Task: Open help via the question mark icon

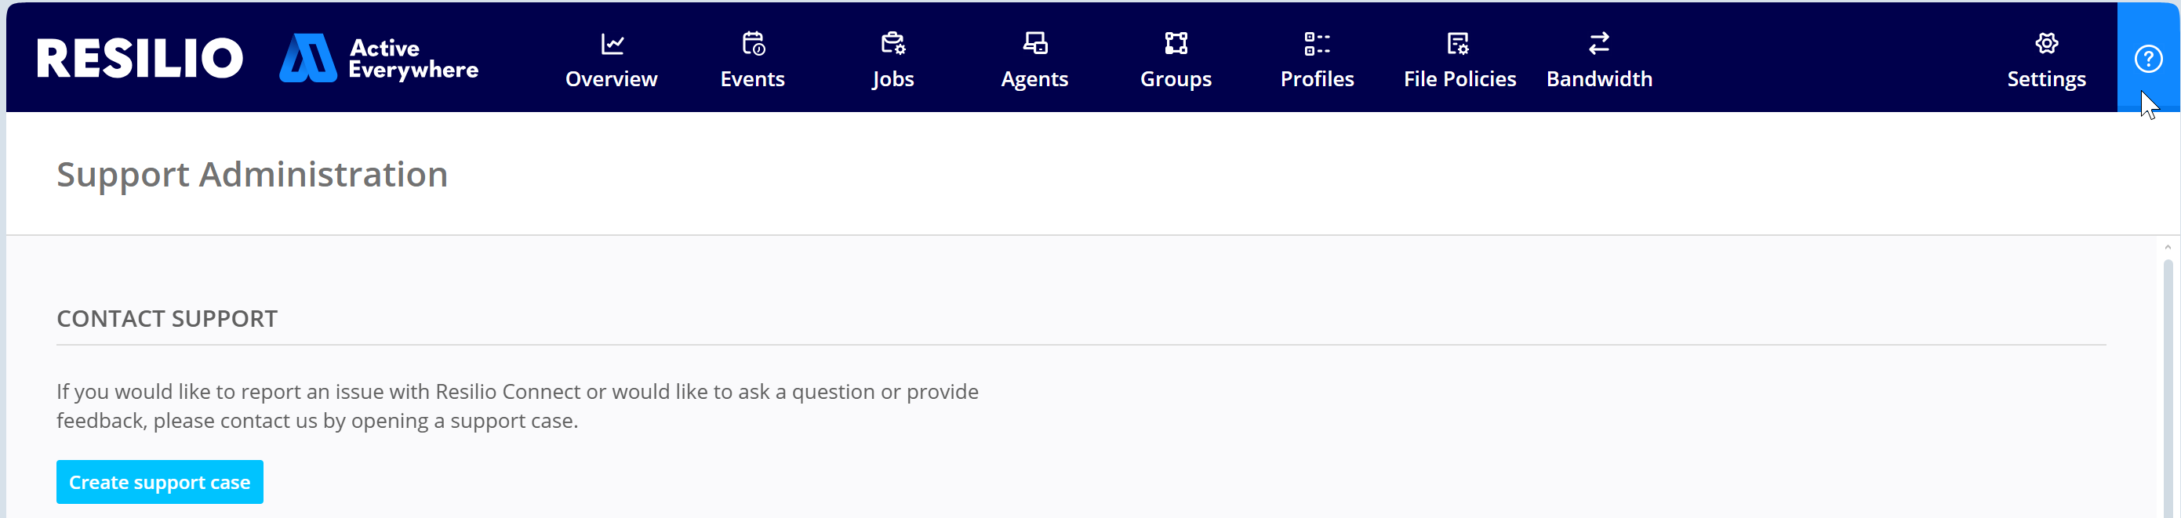Action: (x=2148, y=59)
